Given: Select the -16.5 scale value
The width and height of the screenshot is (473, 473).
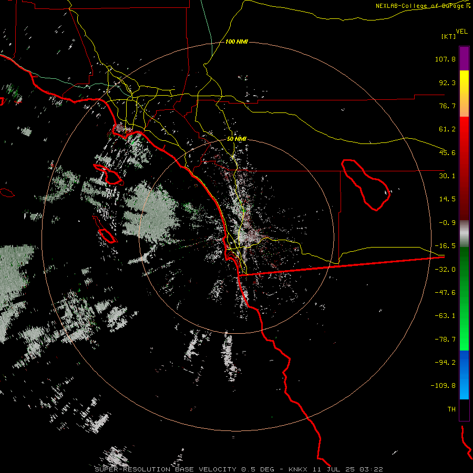Looking at the screenshot, I should (445, 246).
